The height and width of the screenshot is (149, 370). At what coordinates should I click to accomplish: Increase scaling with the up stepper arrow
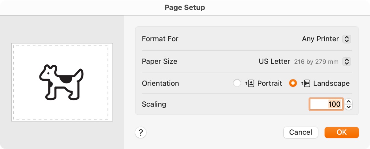[x=349, y=101]
